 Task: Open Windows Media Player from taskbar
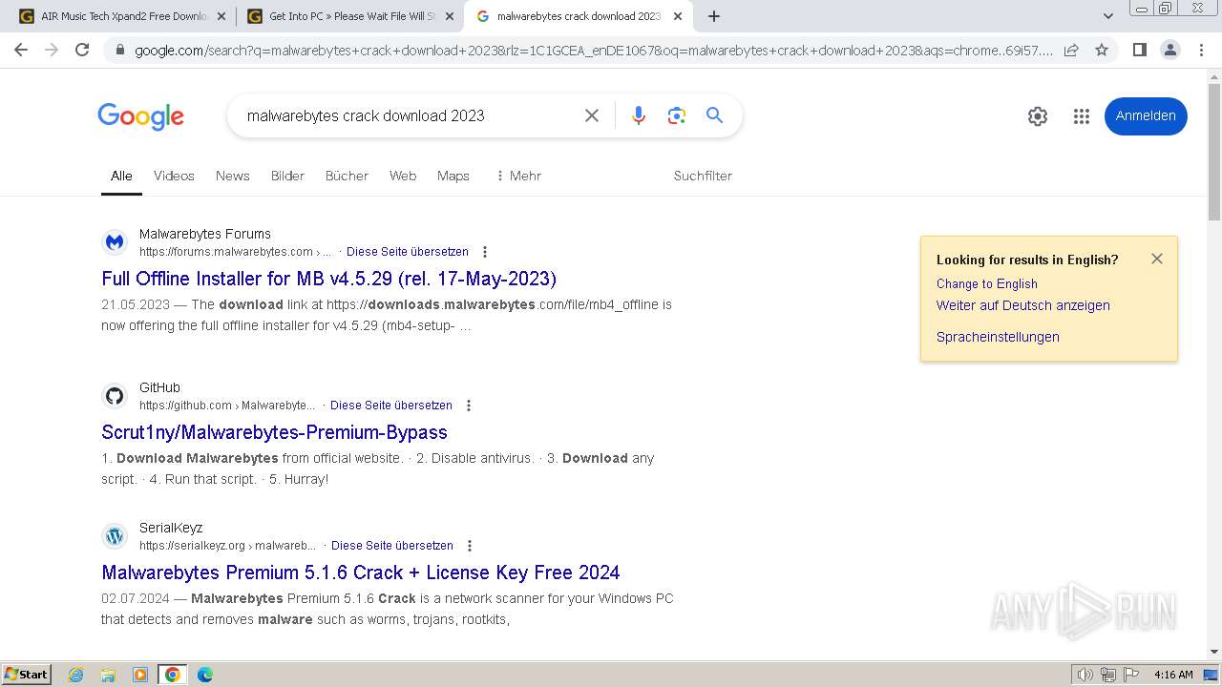(140, 675)
